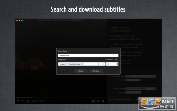Open the Secondary Subtitle dropdown
The height and width of the screenshot is (111, 177).
click(141, 76)
